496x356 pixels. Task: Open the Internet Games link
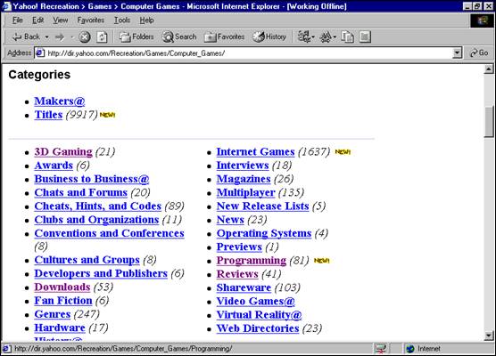[x=256, y=152]
